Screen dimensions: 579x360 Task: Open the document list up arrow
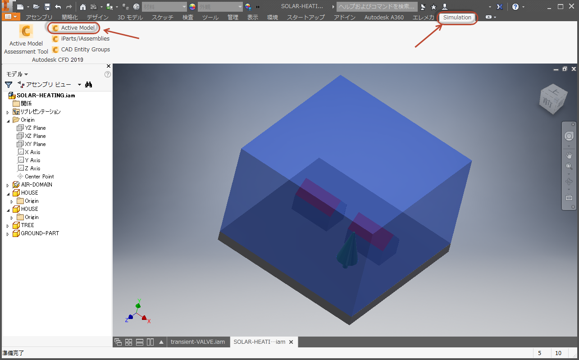click(161, 342)
